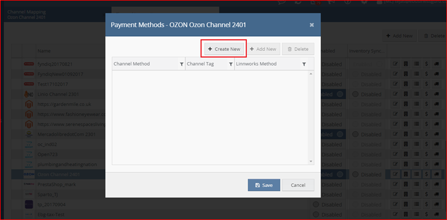
Task: Click the Create New payment method button
Action: 224,49
